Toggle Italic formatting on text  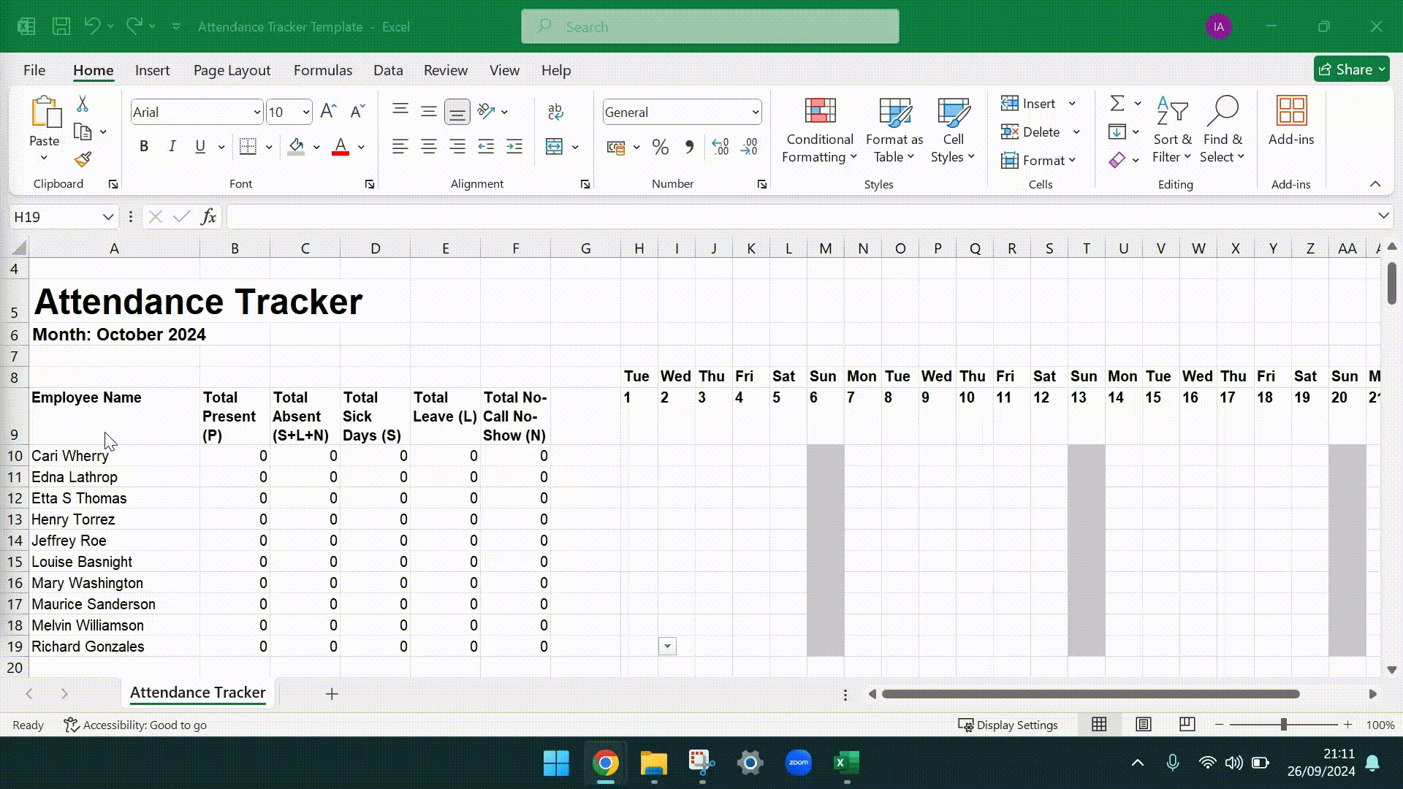click(x=172, y=146)
